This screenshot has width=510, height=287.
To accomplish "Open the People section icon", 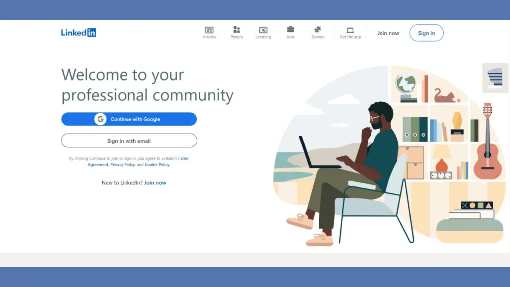I will [x=236, y=30].
